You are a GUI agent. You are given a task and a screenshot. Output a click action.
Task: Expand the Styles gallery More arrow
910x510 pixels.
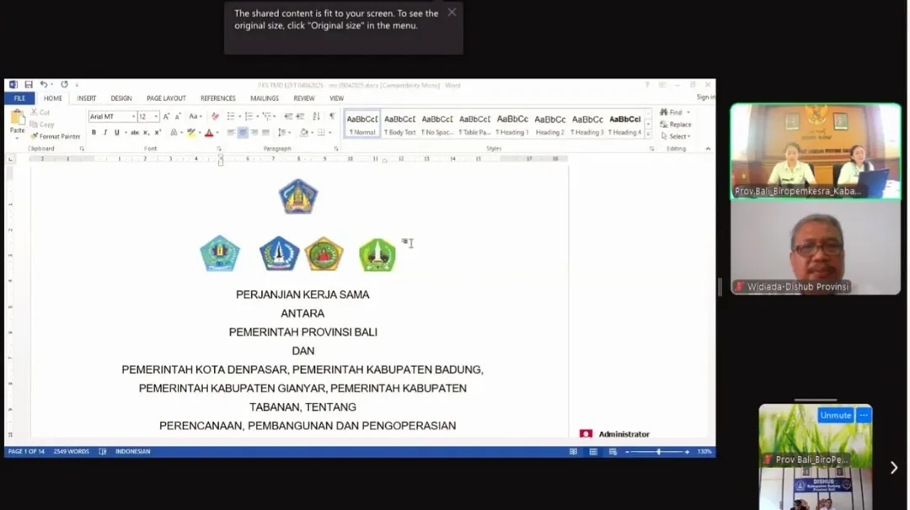[x=648, y=135]
